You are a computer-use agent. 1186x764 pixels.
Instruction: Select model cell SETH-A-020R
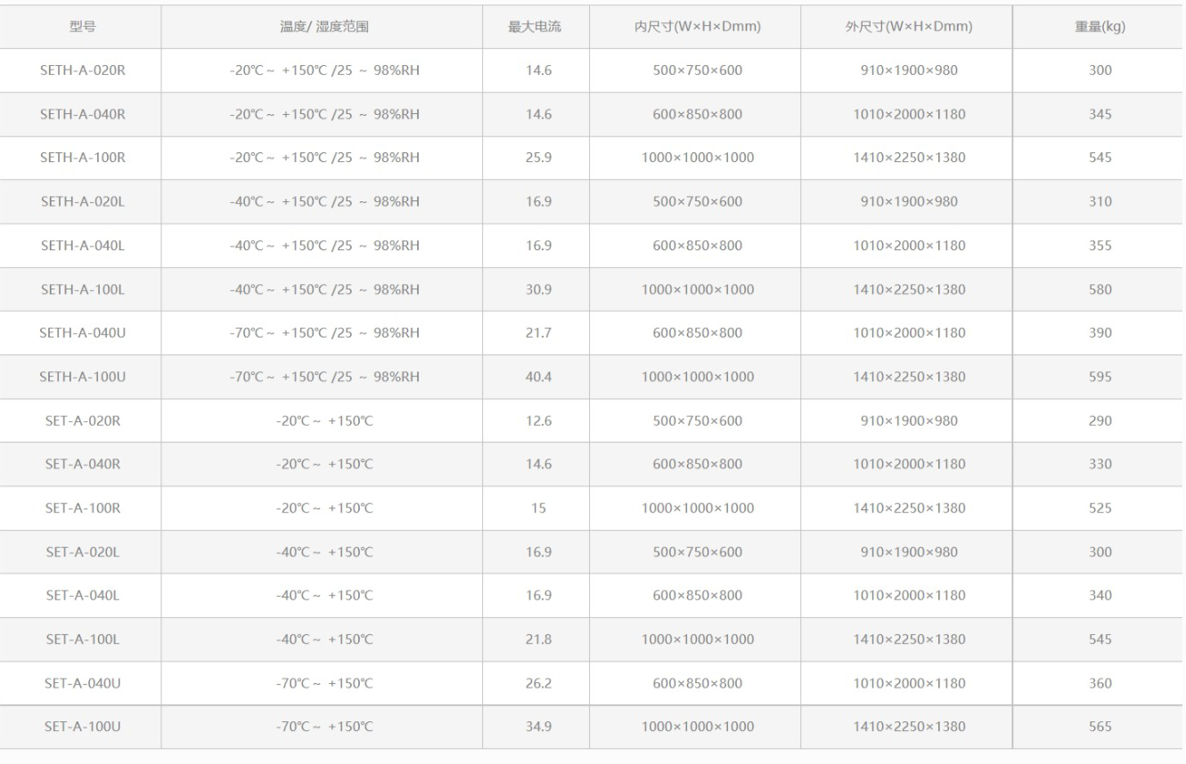(x=82, y=70)
